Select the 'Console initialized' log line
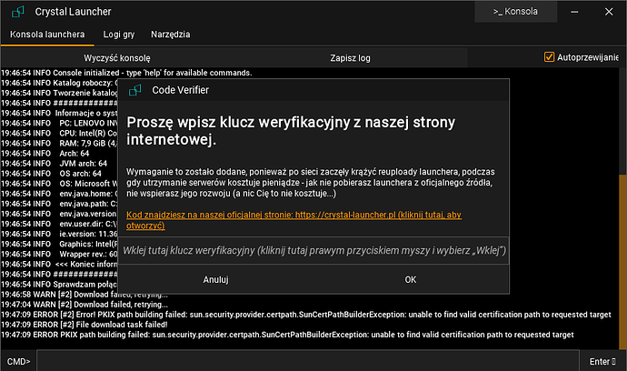 [126, 73]
